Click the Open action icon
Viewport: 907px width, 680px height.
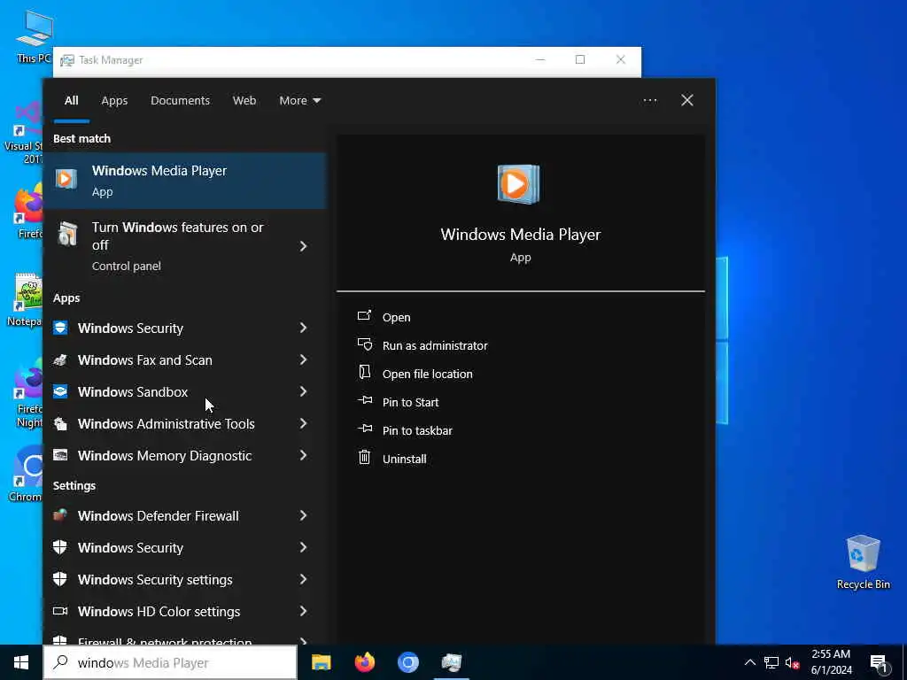pyautogui.click(x=364, y=316)
